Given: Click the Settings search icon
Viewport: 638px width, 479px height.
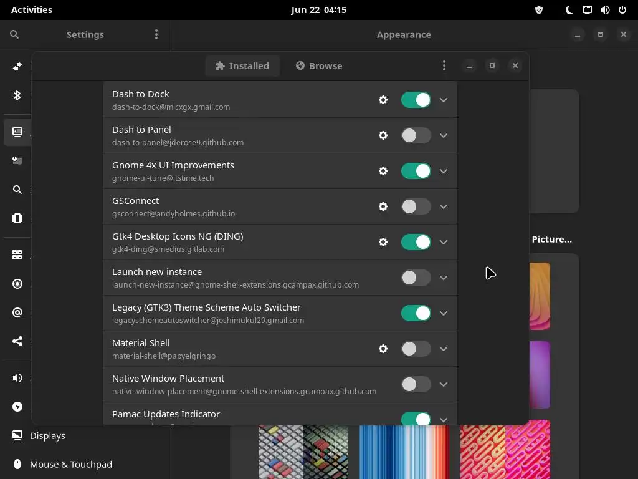Looking at the screenshot, I should point(14,35).
